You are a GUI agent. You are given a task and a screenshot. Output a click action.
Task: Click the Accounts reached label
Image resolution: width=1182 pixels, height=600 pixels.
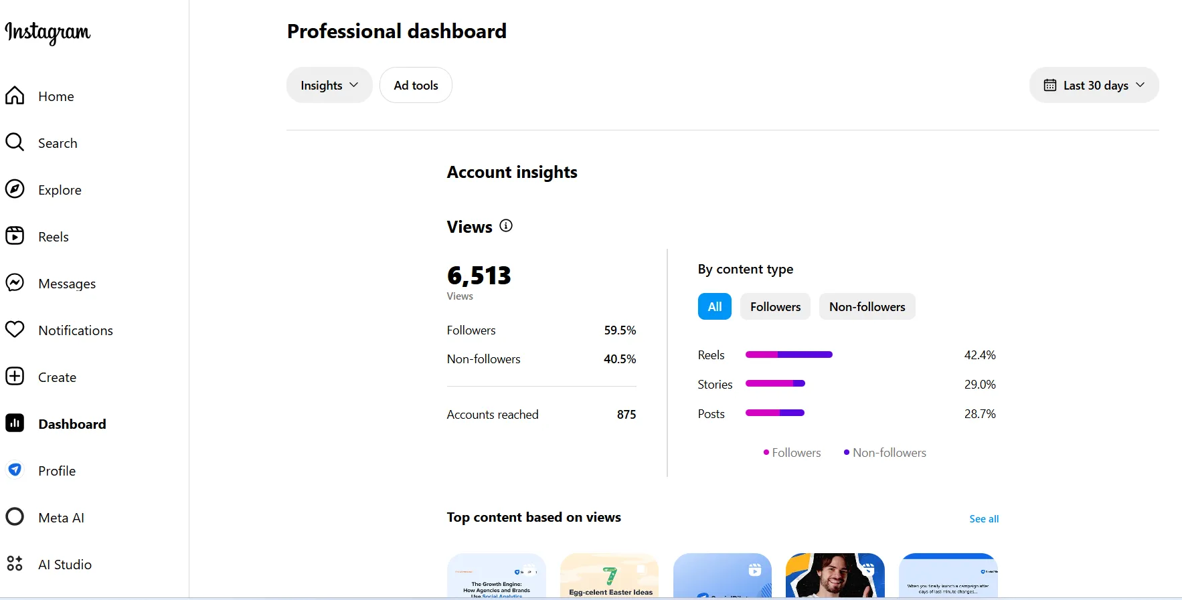(x=493, y=415)
